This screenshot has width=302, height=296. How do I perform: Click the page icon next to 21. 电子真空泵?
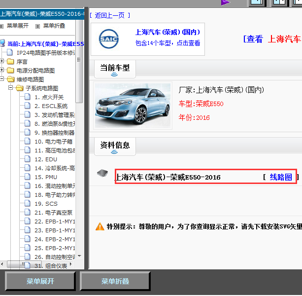[28, 212]
